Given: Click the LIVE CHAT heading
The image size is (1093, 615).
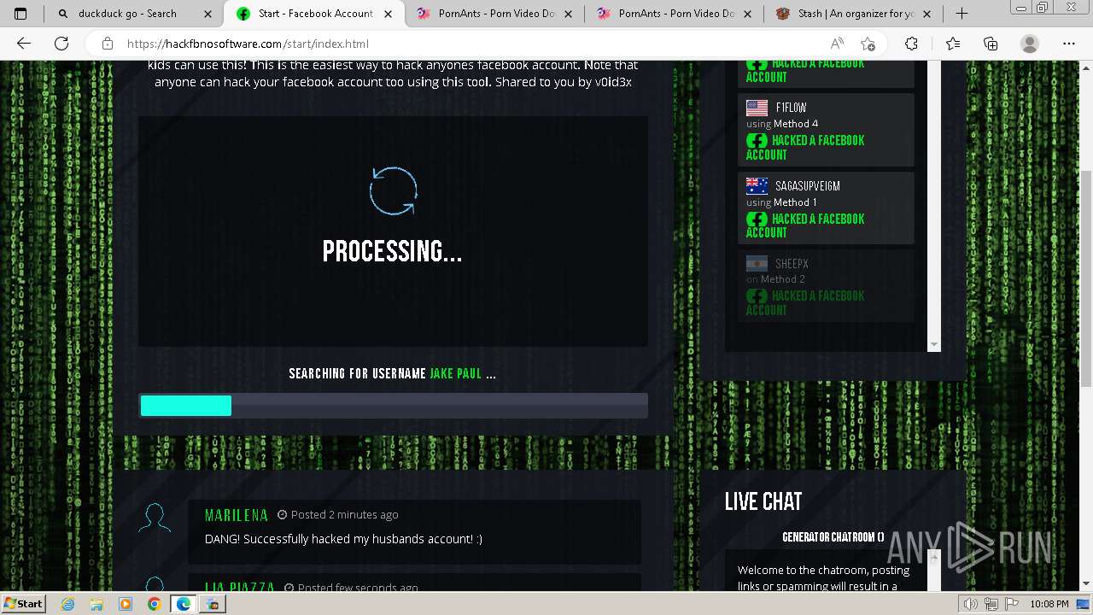Looking at the screenshot, I should click(763, 501).
